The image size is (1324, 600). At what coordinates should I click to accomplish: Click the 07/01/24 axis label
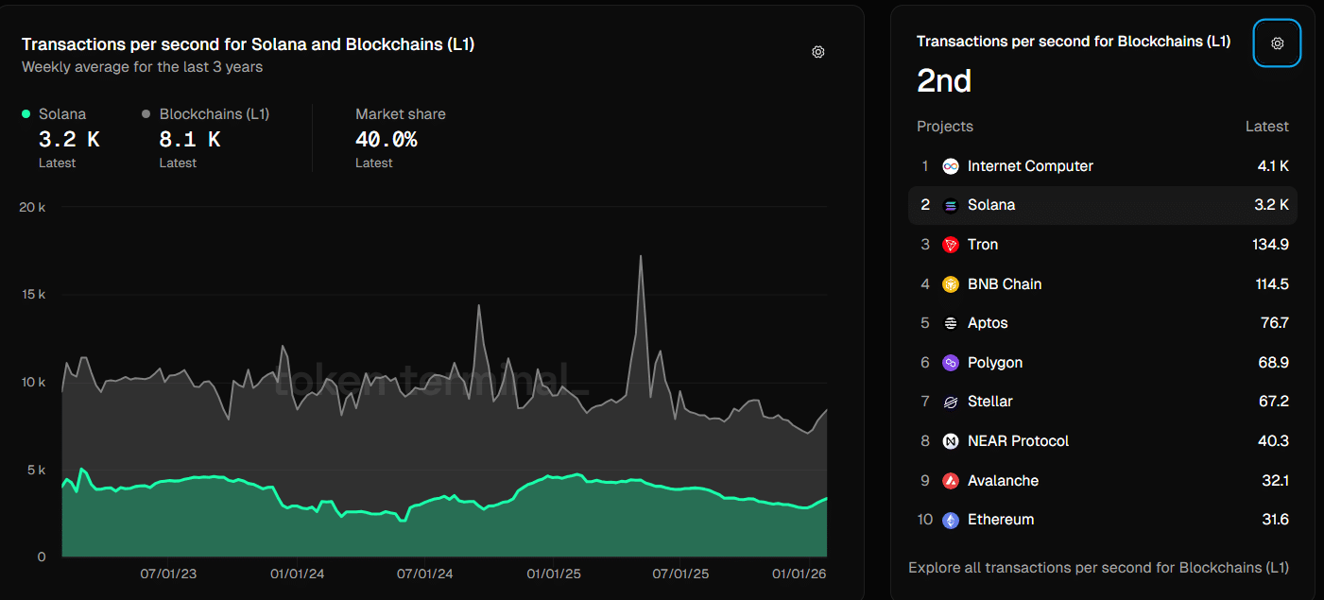click(x=423, y=573)
